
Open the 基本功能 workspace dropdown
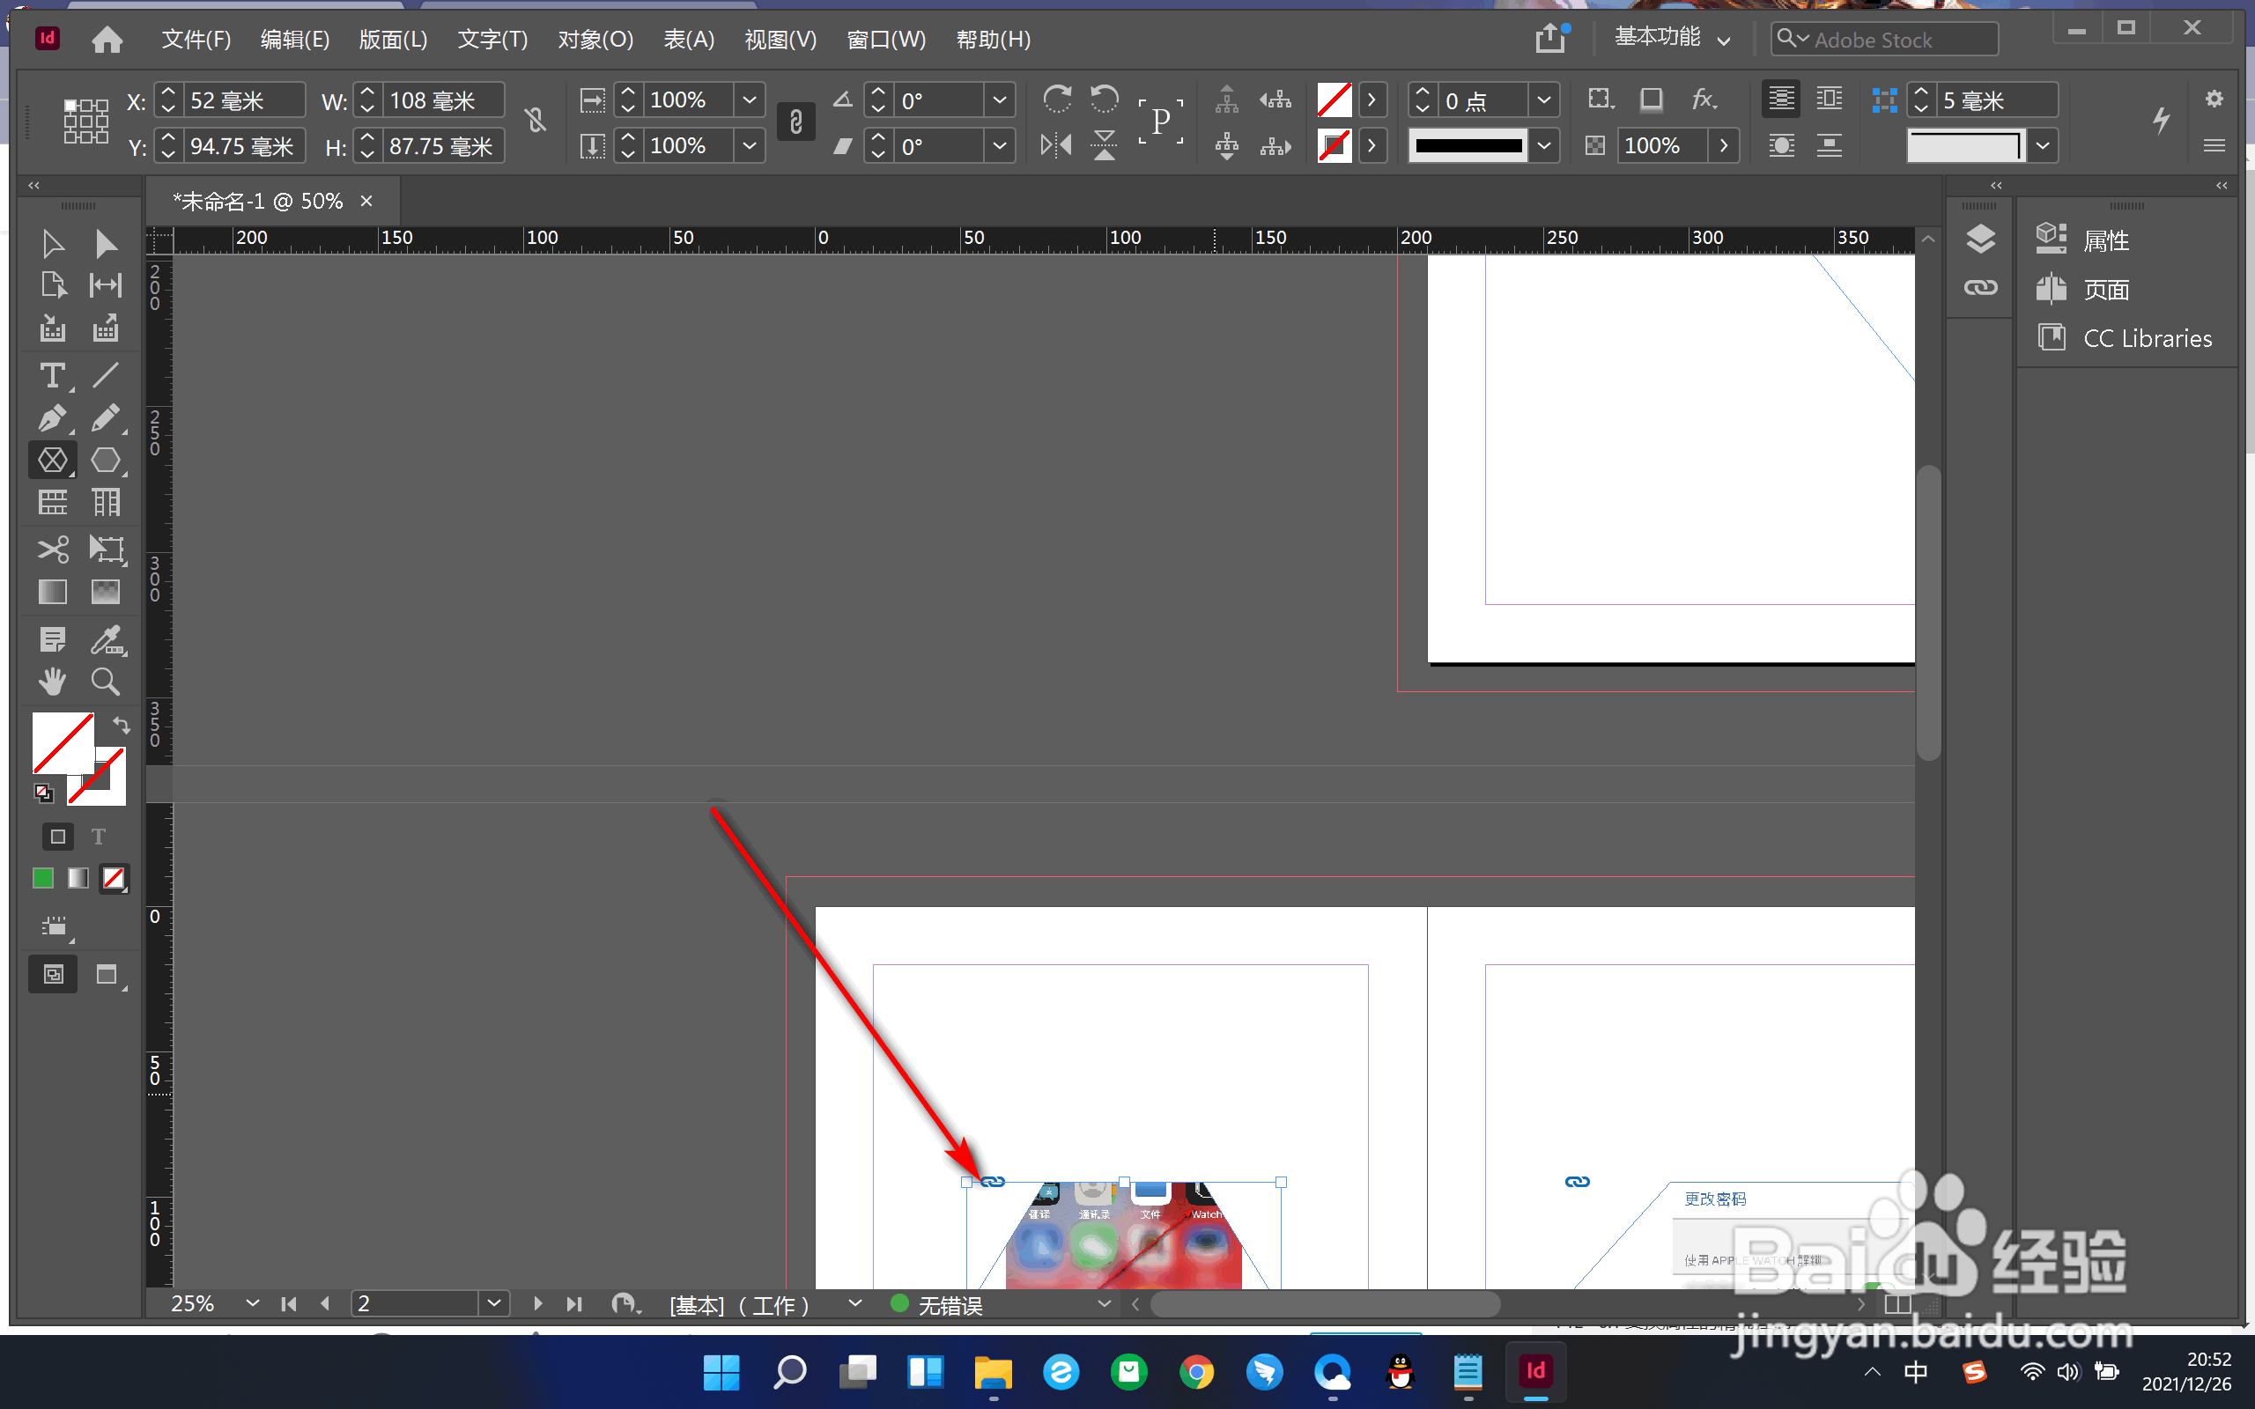click(1672, 38)
